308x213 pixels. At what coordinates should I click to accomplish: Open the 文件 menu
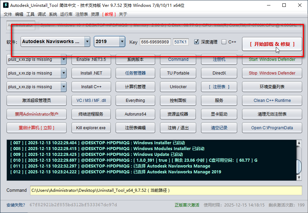tap(8, 14)
